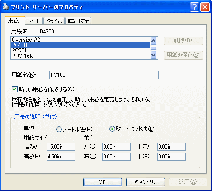This screenshot has height=191, width=212.
Task: Open the 詳細設定 tab
Action: click(78, 21)
